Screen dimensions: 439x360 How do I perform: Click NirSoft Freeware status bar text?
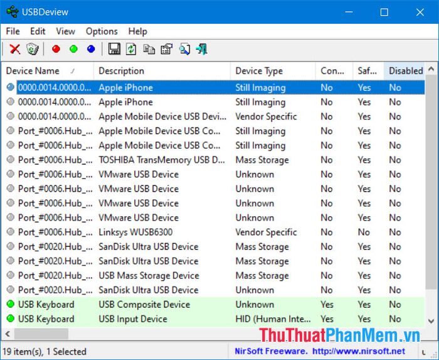[x=271, y=351]
